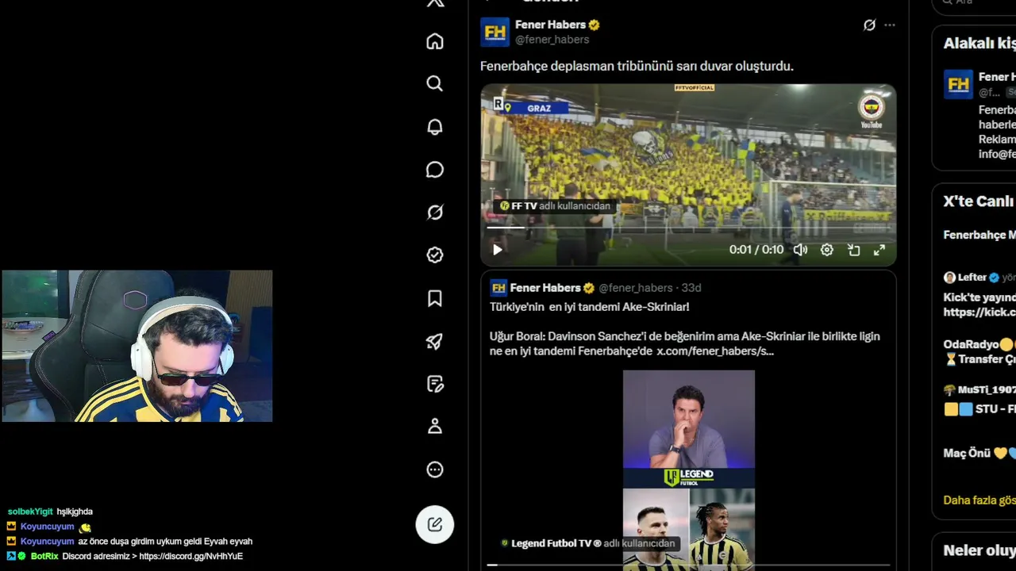The image size is (1016, 571).
Task: Seek on the Graz video progress bar
Action: (x=688, y=228)
